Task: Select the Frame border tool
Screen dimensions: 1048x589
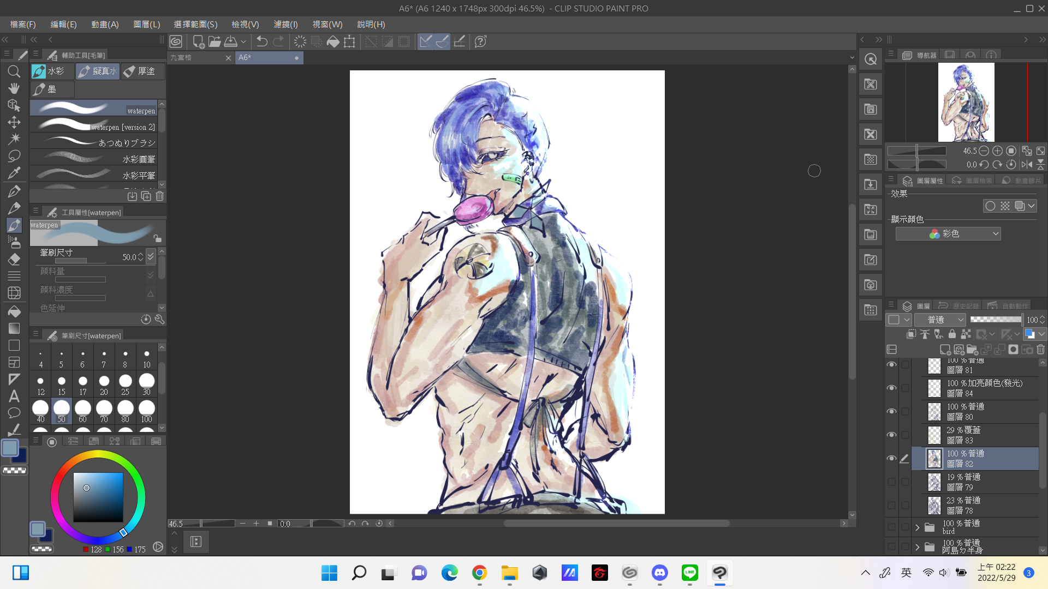Action: (14, 362)
